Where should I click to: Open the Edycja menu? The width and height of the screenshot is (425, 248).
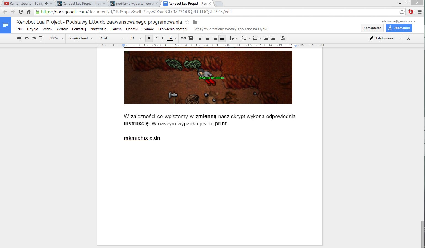(33, 29)
